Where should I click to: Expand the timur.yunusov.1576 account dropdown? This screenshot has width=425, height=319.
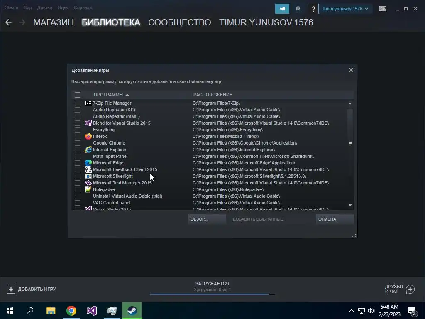[x=345, y=9]
